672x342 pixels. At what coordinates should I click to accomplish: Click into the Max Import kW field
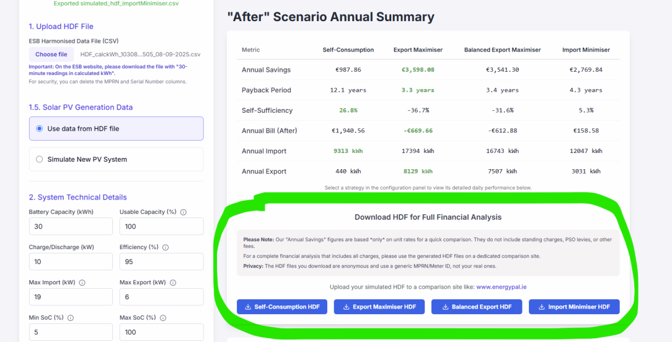tap(71, 297)
